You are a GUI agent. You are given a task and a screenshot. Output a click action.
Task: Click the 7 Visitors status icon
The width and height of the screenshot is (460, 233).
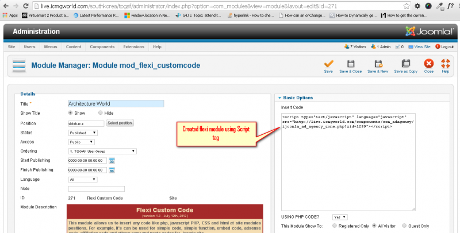click(347, 46)
